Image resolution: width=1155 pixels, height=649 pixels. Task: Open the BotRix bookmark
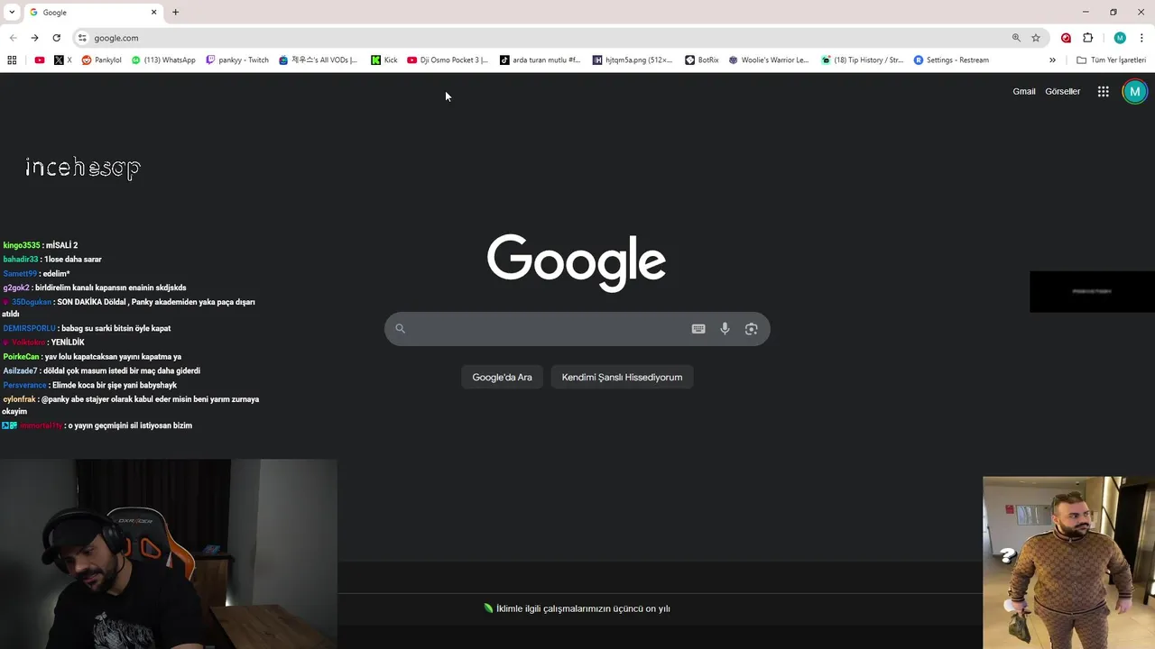[702, 60]
